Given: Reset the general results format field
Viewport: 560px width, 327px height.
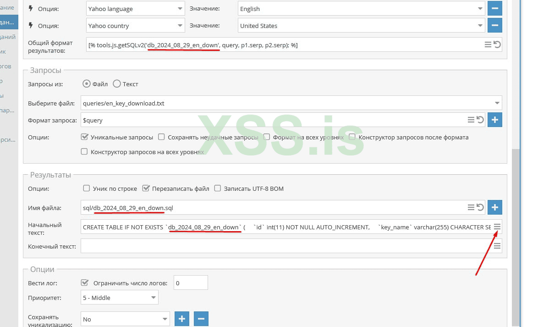Looking at the screenshot, I should 497,44.
